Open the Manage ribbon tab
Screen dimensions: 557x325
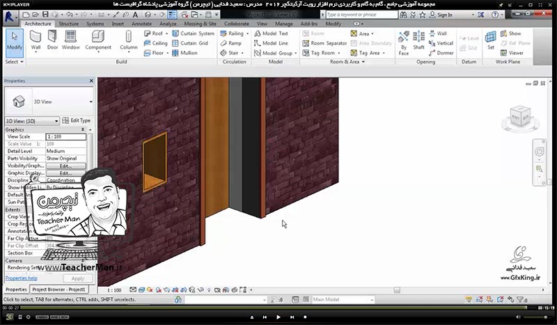tap(284, 24)
